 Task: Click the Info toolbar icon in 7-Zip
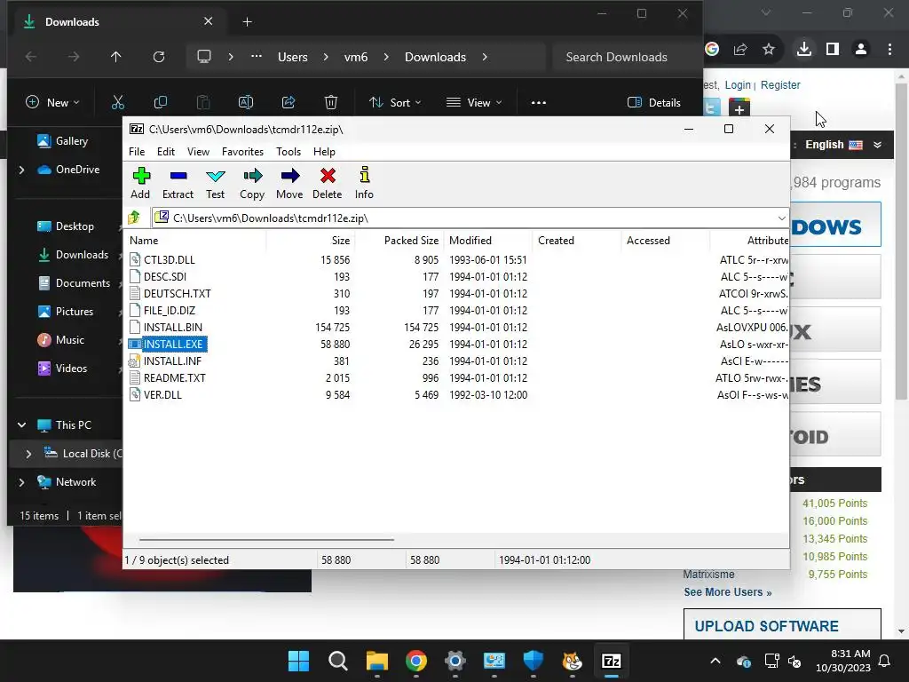pos(364,183)
